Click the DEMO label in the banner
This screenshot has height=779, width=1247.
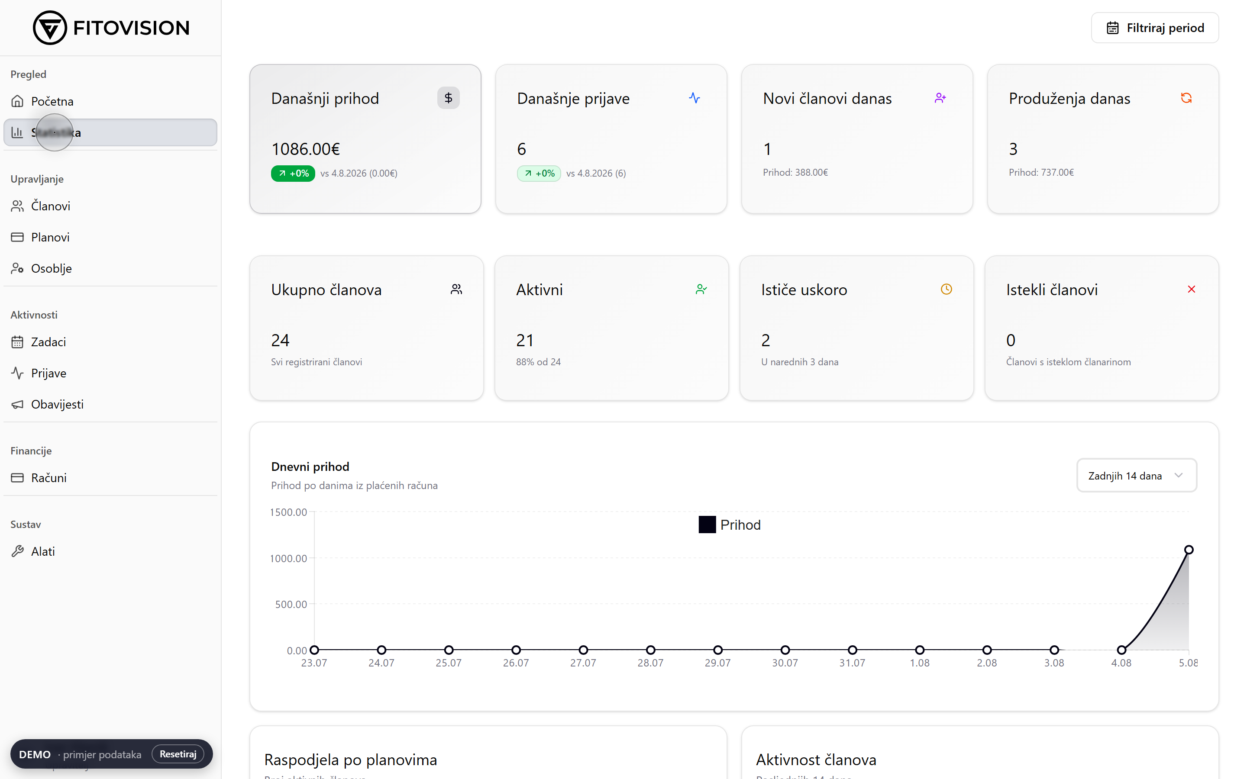pos(35,754)
